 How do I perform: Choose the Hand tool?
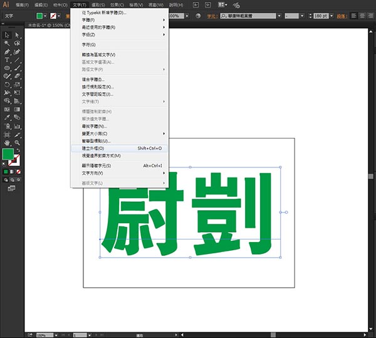(x=7, y=142)
